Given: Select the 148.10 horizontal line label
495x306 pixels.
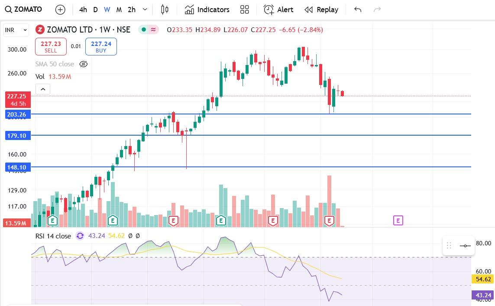Looking at the screenshot, I should [18, 167].
